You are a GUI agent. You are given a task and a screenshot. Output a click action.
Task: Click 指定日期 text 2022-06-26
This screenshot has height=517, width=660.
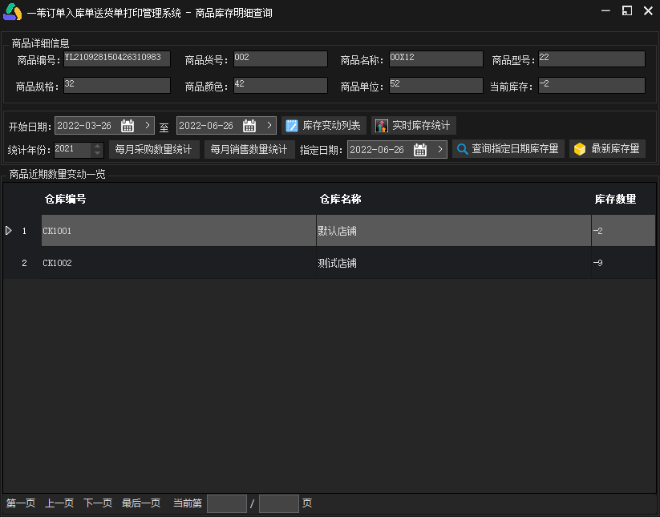point(377,149)
